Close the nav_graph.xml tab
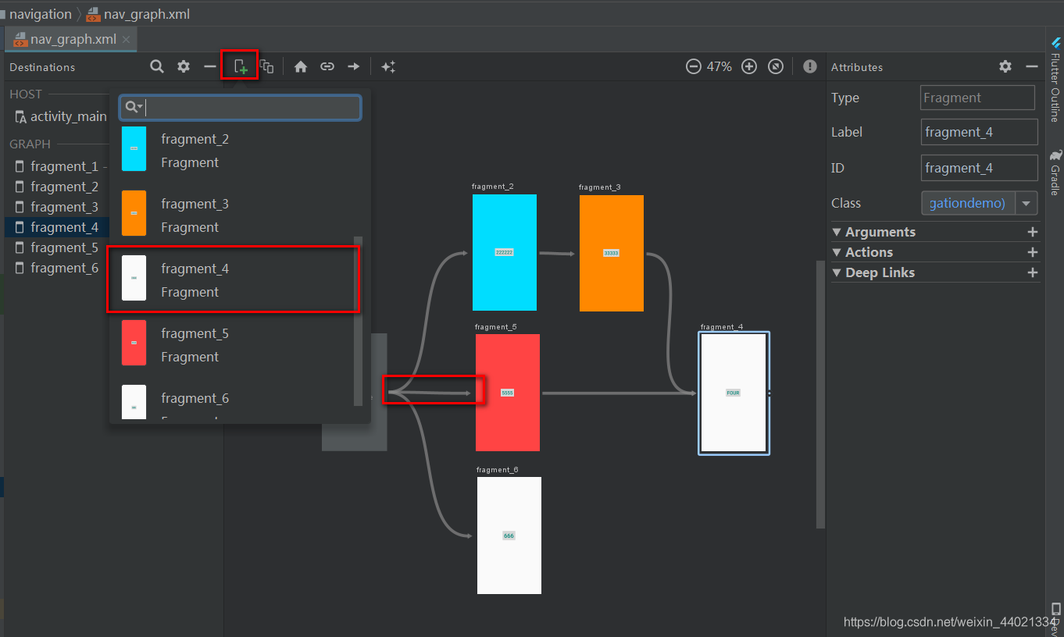This screenshot has height=637, width=1064. coord(127,38)
